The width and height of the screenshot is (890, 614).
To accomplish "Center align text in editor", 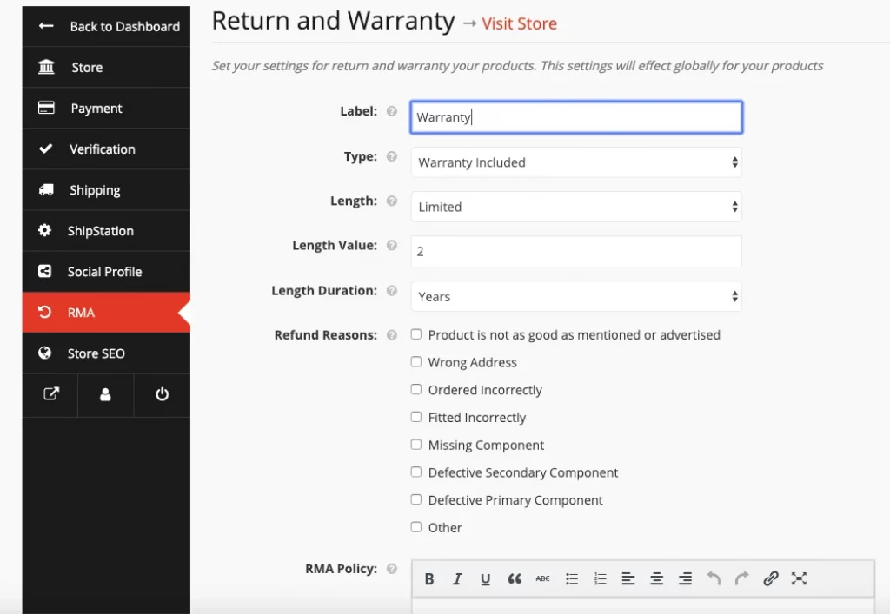I will [657, 579].
